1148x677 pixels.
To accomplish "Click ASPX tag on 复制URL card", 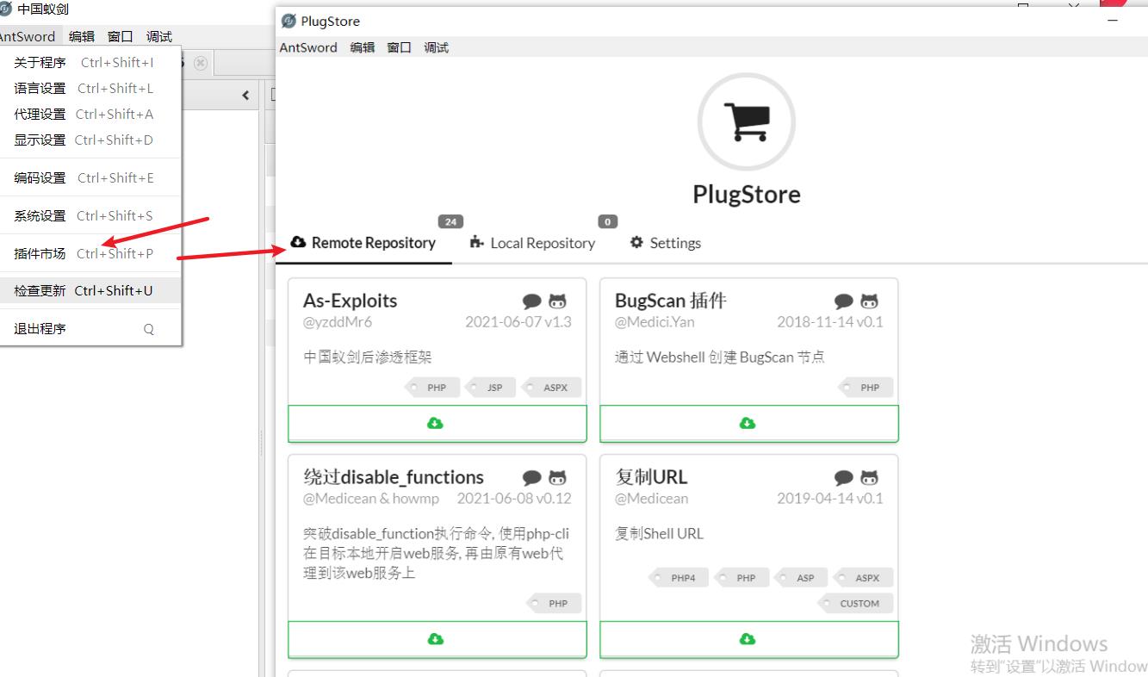I will click(863, 578).
